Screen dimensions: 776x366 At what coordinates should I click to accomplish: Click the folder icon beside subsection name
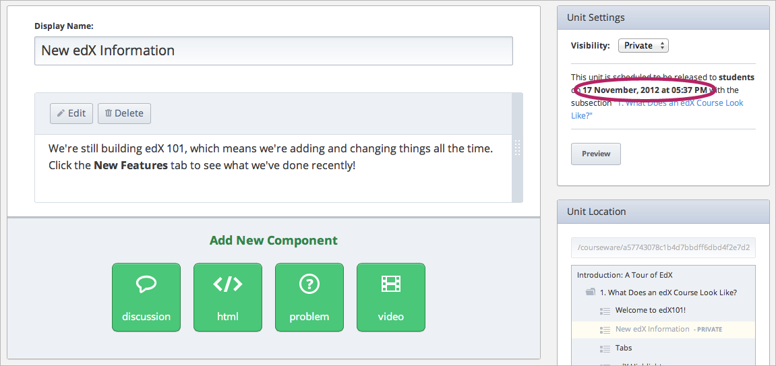591,293
